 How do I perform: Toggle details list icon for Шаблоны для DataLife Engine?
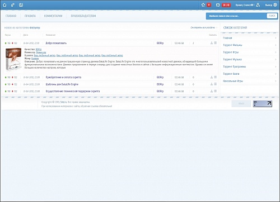pyautogui.click(x=215, y=84)
